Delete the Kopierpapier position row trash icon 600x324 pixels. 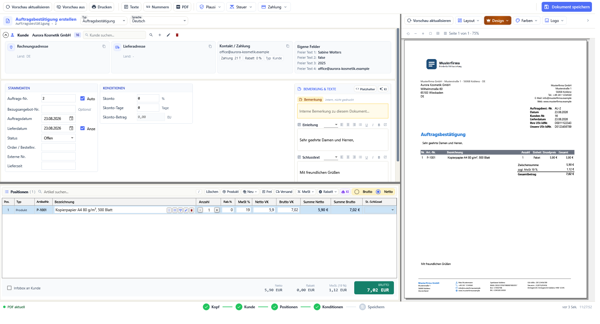(x=192, y=210)
